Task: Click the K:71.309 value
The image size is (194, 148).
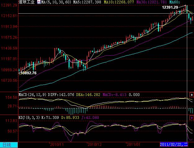Action: 50,118
